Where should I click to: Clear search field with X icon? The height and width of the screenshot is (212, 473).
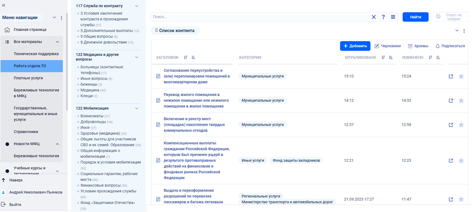[x=374, y=17]
